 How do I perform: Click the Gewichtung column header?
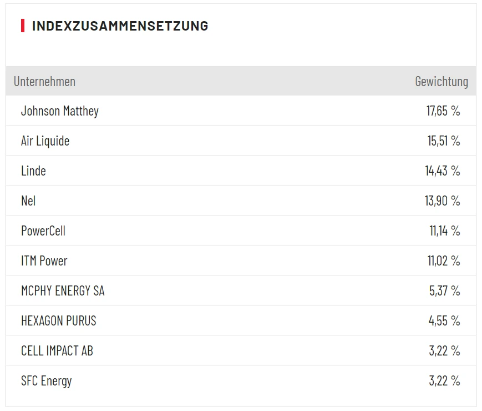pyautogui.click(x=441, y=81)
